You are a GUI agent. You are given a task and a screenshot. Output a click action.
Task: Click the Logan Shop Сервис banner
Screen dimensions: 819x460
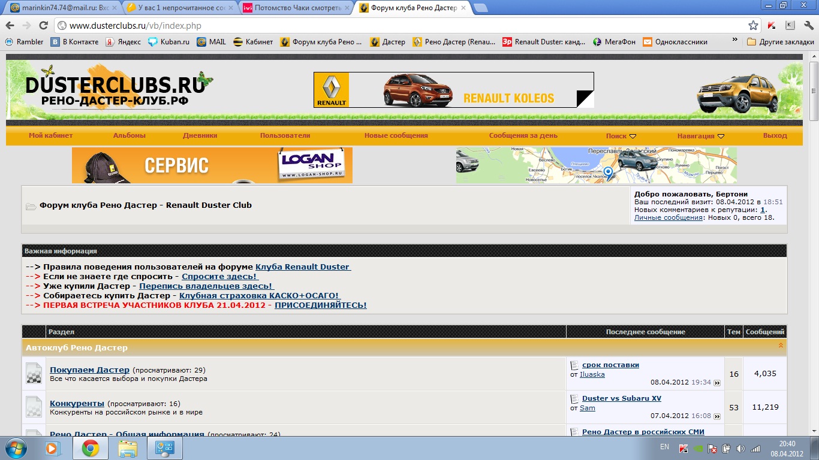pyautogui.click(x=212, y=165)
